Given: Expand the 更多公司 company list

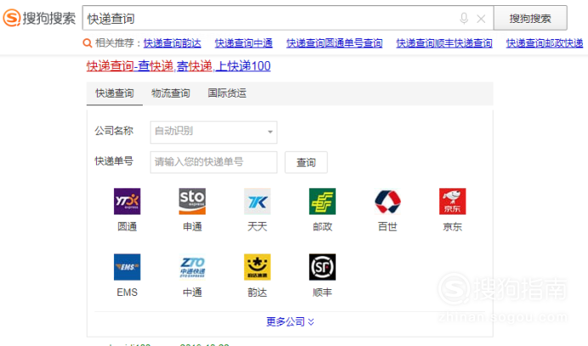Looking at the screenshot, I should [x=290, y=321].
